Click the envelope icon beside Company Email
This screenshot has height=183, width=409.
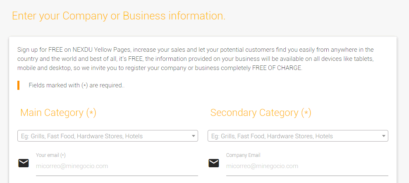click(x=214, y=163)
